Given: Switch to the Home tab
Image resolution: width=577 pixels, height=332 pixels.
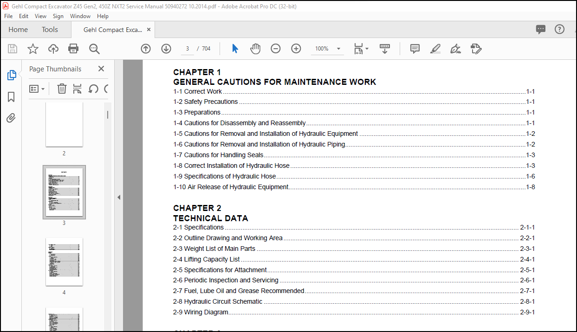Looking at the screenshot, I should (18, 29).
